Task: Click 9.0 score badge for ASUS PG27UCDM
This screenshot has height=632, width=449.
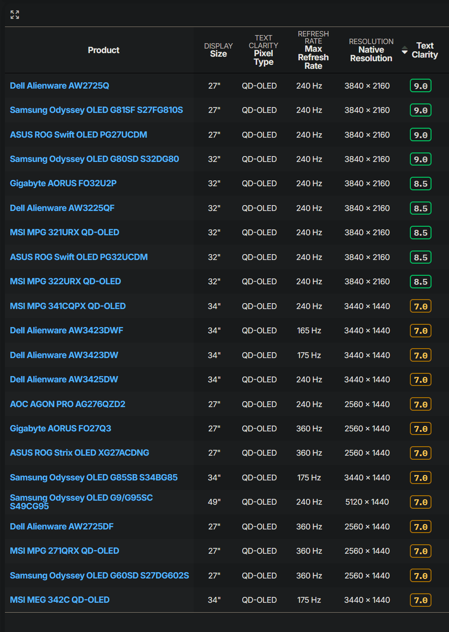Action: [421, 135]
